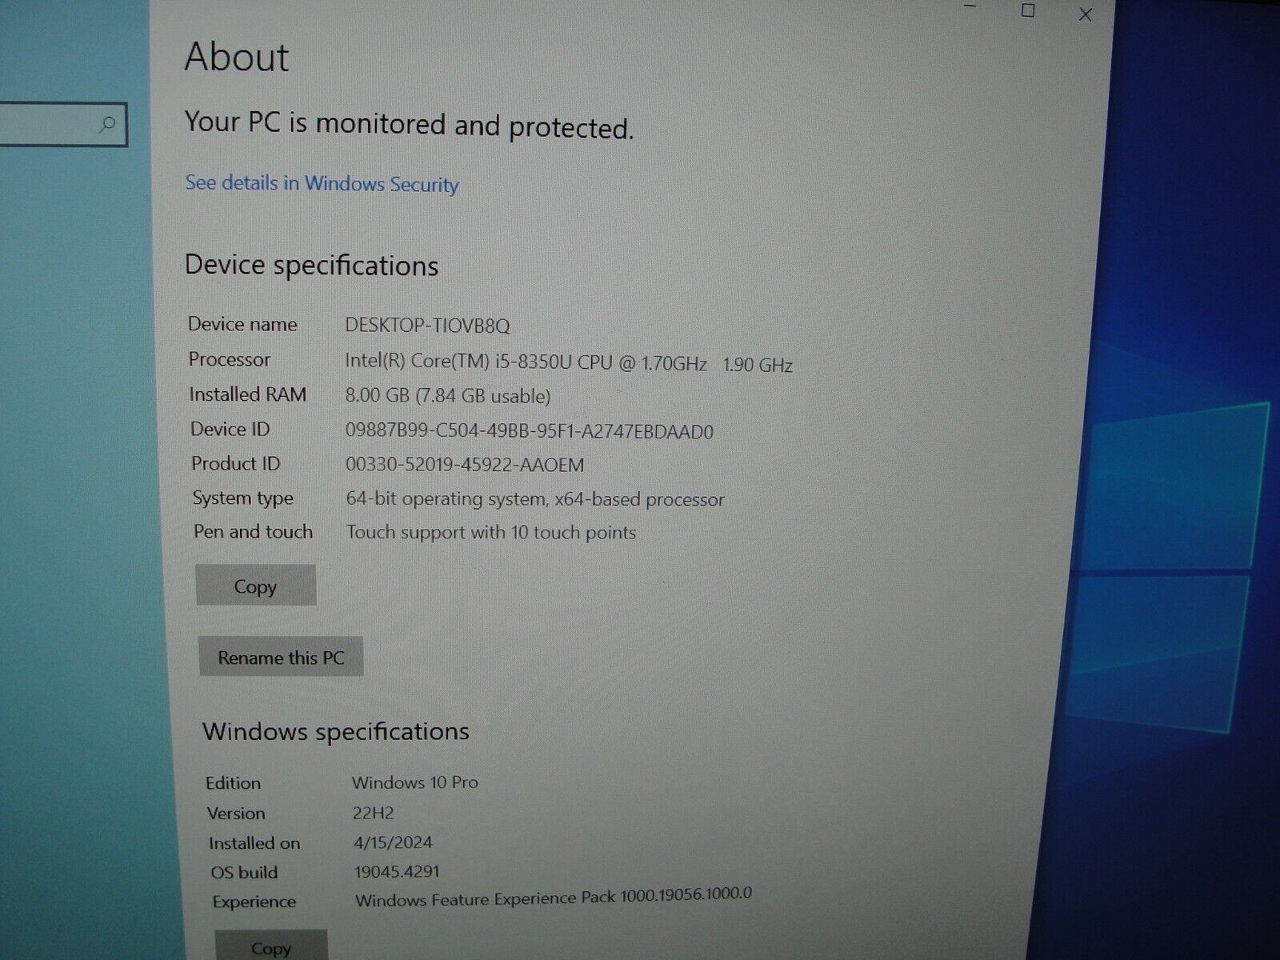Open See details in Windows Security link
This screenshot has width=1280, height=960.
[x=322, y=183]
